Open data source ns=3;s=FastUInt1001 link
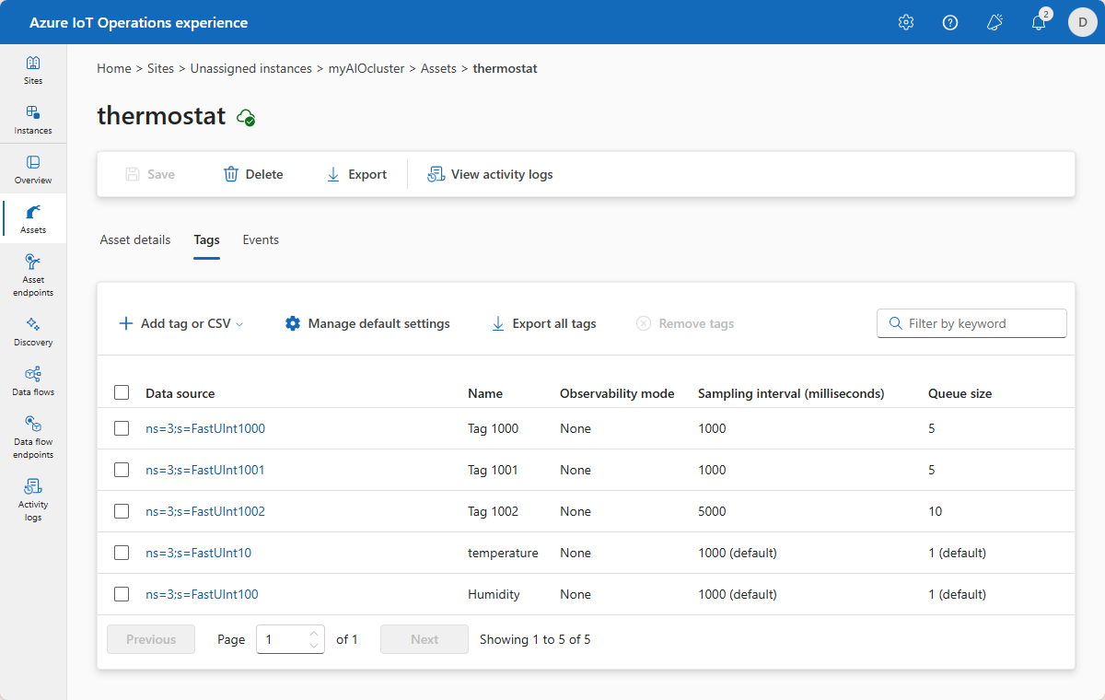The image size is (1105, 700). [x=205, y=470]
